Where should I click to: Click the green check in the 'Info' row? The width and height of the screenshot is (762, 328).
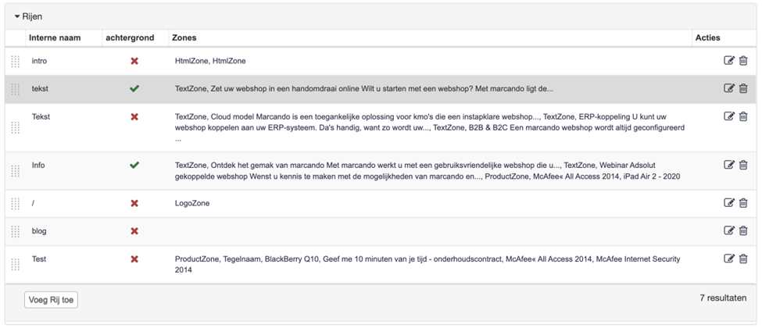134,166
